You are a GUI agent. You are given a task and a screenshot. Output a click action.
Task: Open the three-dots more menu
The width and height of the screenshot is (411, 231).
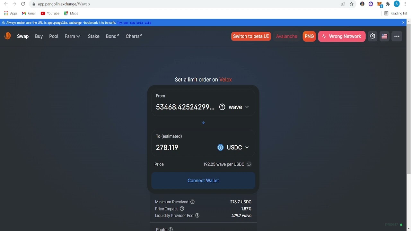click(397, 36)
